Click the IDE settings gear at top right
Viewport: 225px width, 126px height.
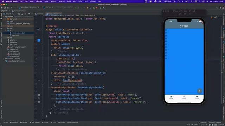click(x=220, y=8)
